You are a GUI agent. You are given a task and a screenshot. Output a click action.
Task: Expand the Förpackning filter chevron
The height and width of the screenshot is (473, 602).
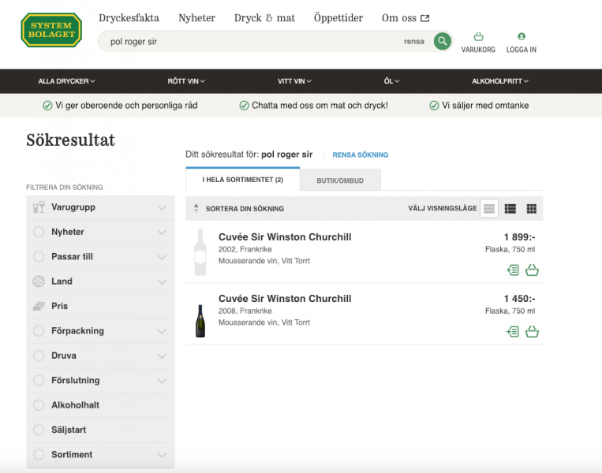point(162,331)
